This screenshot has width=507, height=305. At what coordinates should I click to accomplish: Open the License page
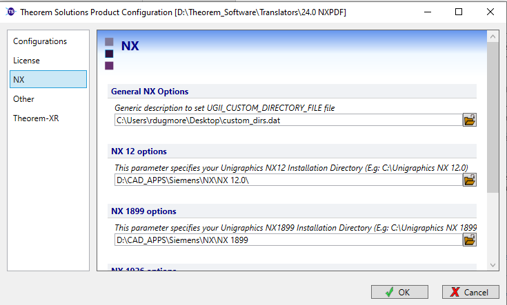(x=48, y=61)
